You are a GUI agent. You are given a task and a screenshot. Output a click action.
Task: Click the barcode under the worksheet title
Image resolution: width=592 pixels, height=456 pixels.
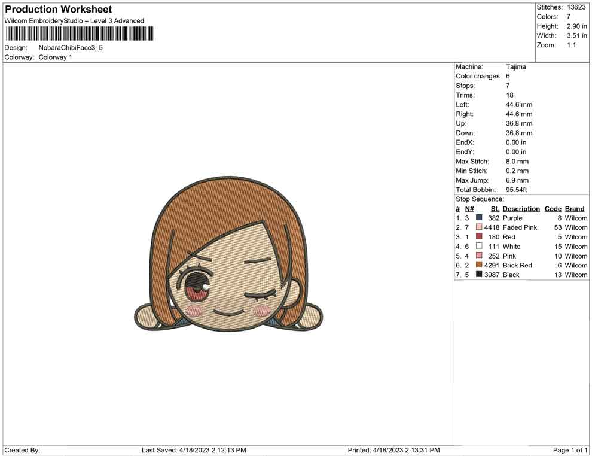tap(80, 34)
